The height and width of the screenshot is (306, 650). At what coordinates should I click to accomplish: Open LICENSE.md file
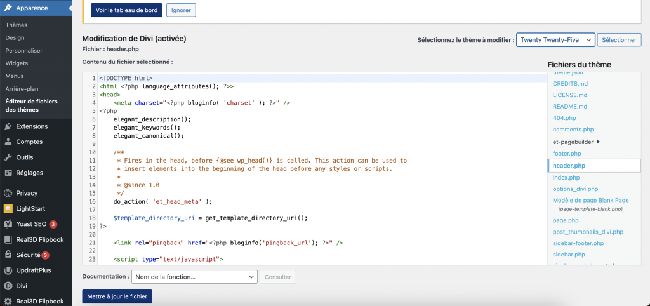[570, 95]
